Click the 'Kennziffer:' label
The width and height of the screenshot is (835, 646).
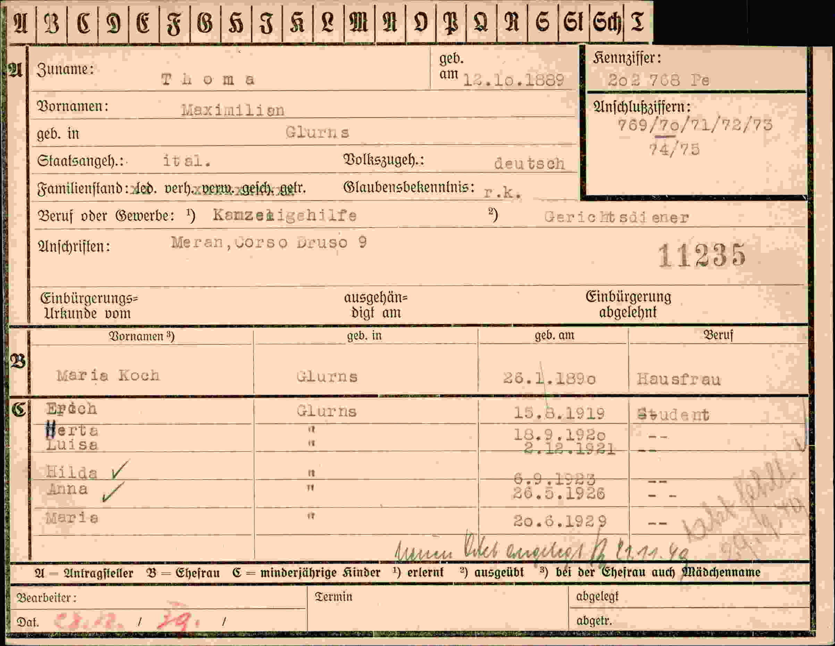tap(627, 58)
